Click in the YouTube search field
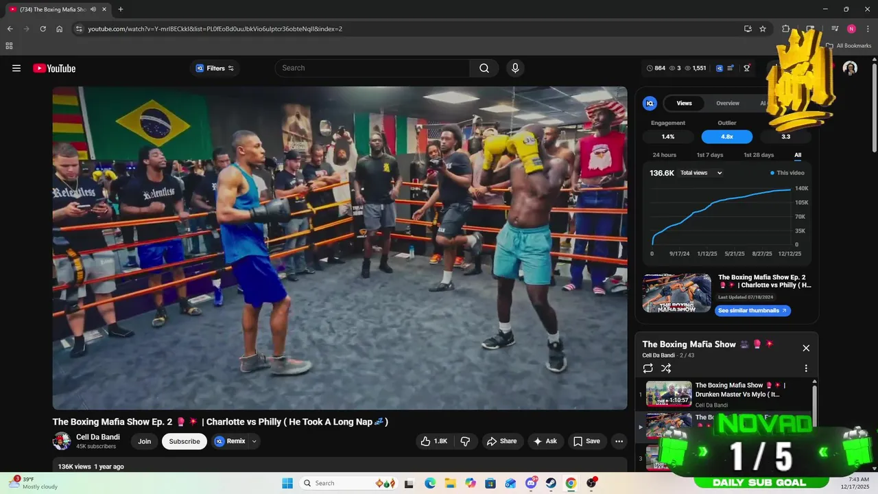 click(x=372, y=68)
